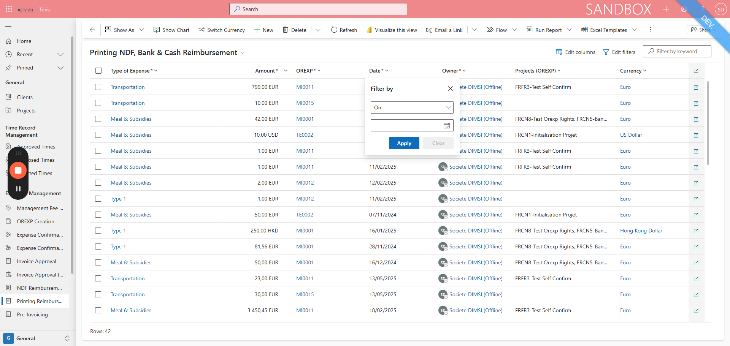This screenshot has height=346, width=730.
Task: Open the Run Report menu
Action: pyautogui.click(x=549, y=30)
